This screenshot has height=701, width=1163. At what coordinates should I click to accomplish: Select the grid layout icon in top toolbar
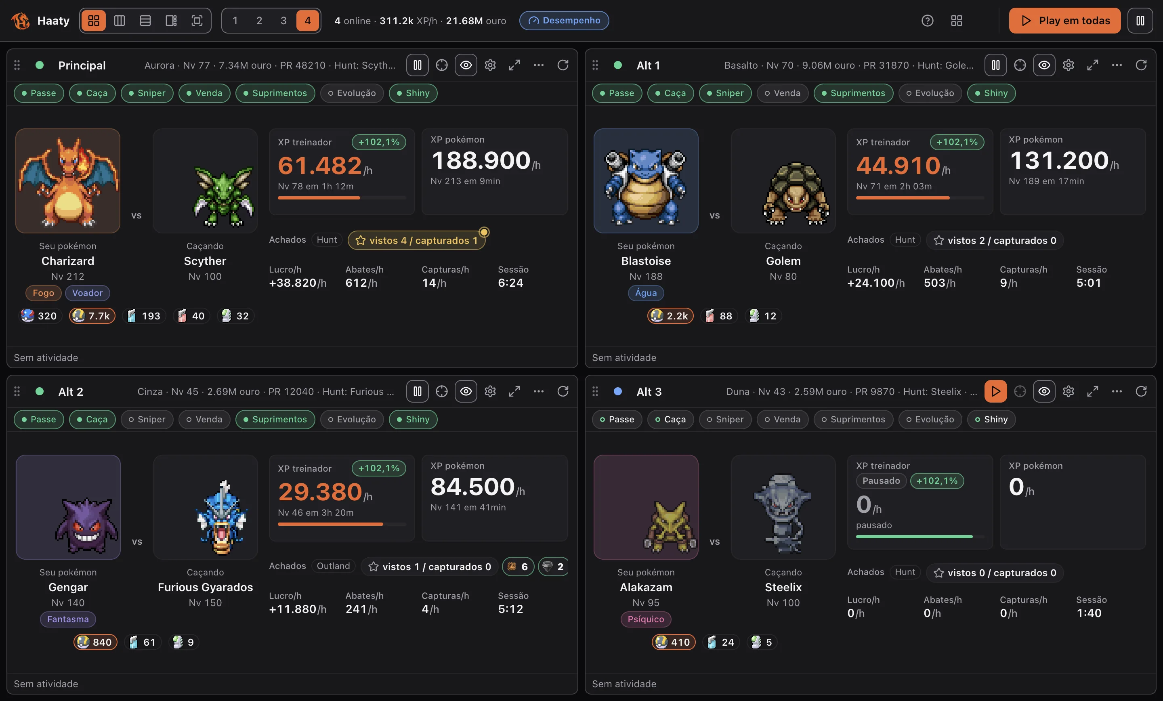point(93,21)
